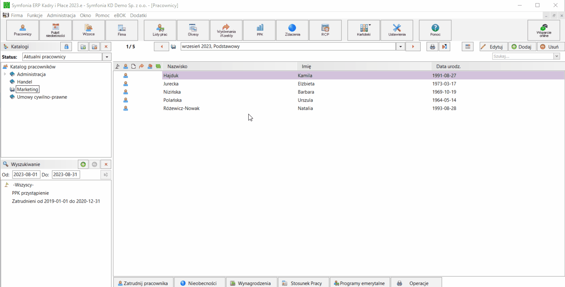Open the Status dropdown arrow

[107, 57]
